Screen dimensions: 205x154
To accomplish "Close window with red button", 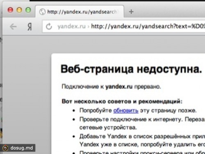I will 10,10.
